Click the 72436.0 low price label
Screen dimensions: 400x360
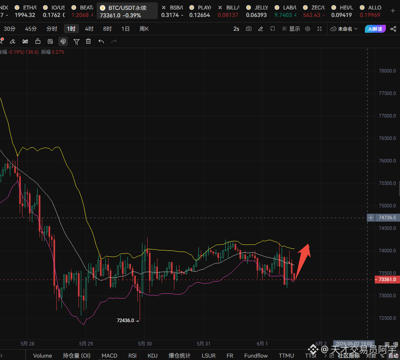tap(125, 321)
